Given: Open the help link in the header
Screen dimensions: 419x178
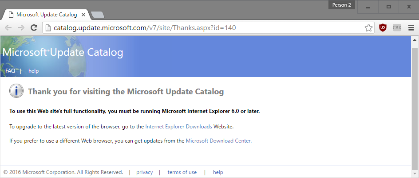Looking at the screenshot, I should pyautogui.click(x=33, y=71).
